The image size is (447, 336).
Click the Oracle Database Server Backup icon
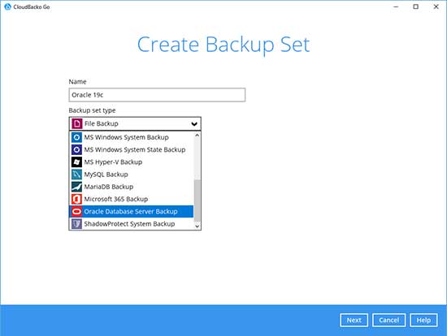click(76, 211)
